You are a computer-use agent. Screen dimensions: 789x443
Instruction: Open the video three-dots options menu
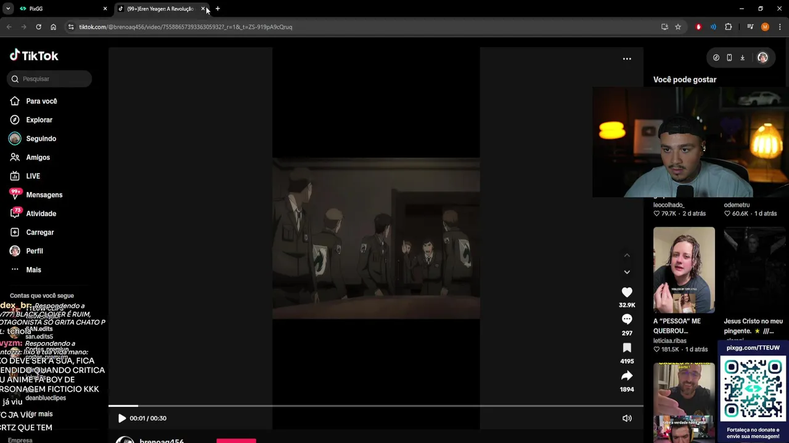point(627,59)
